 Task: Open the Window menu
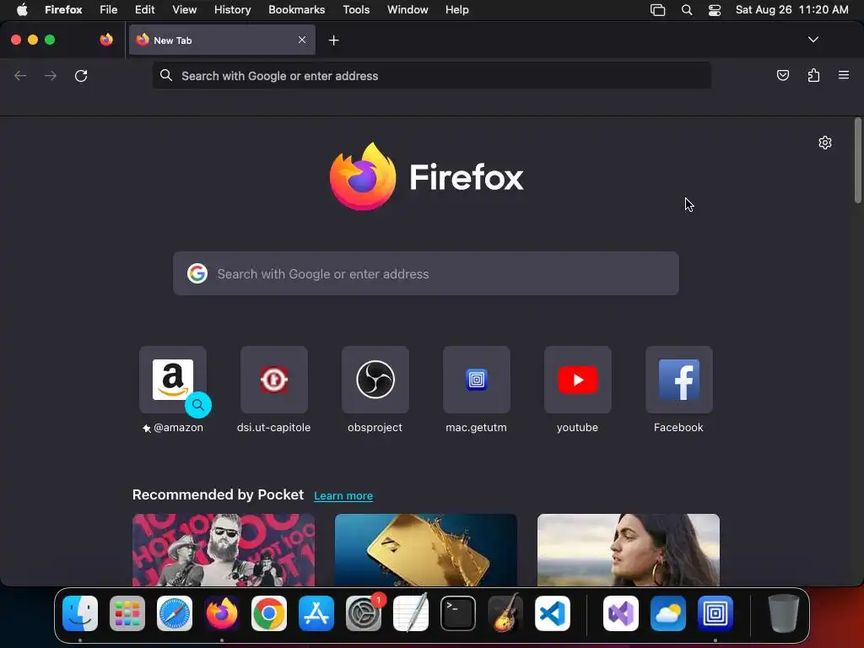tap(408, 9)
